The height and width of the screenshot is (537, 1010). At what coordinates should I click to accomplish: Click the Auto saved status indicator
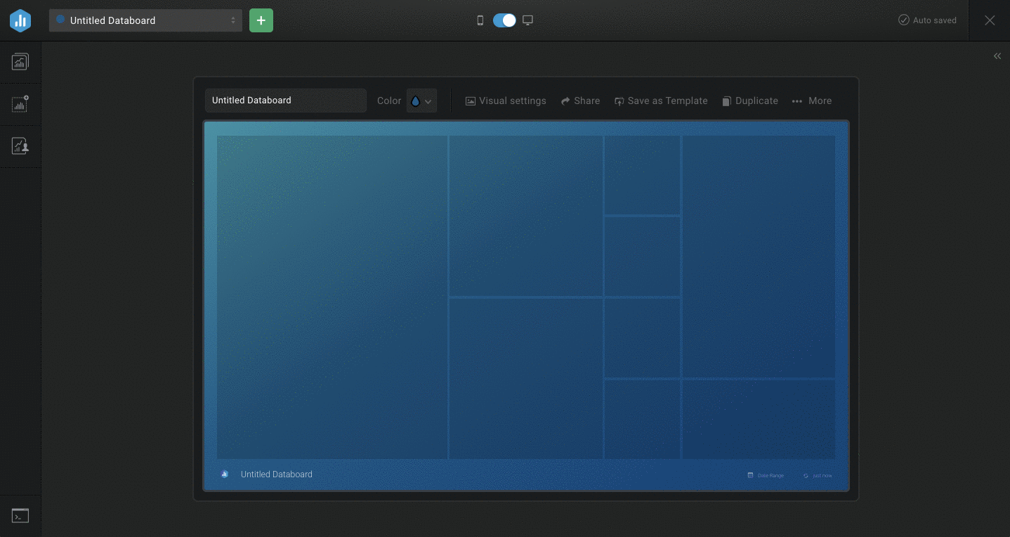click(927, 20)
